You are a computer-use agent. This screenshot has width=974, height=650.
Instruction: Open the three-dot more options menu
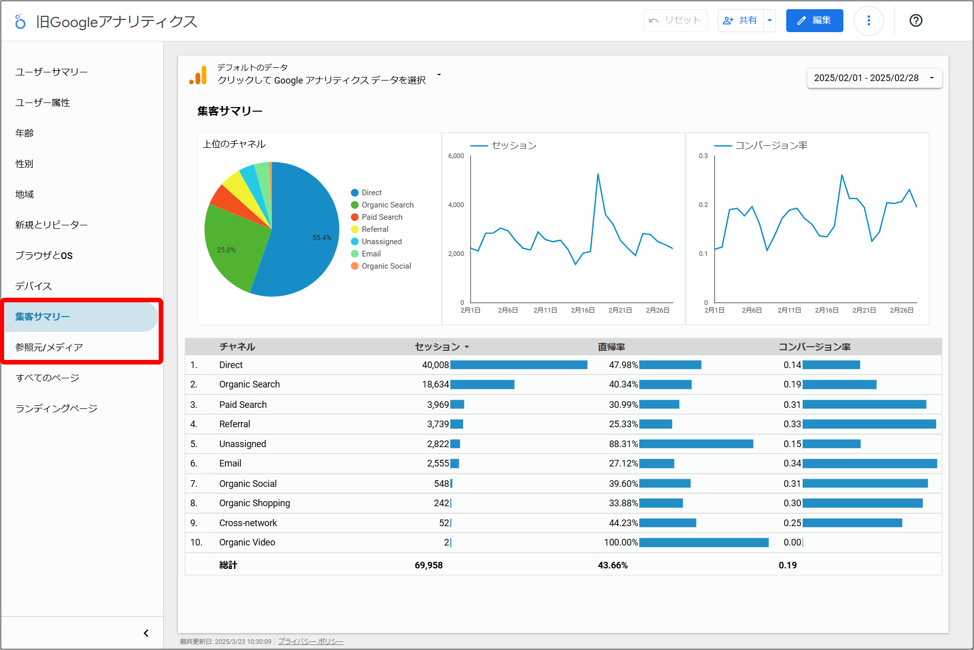click(x=868, y=21)
